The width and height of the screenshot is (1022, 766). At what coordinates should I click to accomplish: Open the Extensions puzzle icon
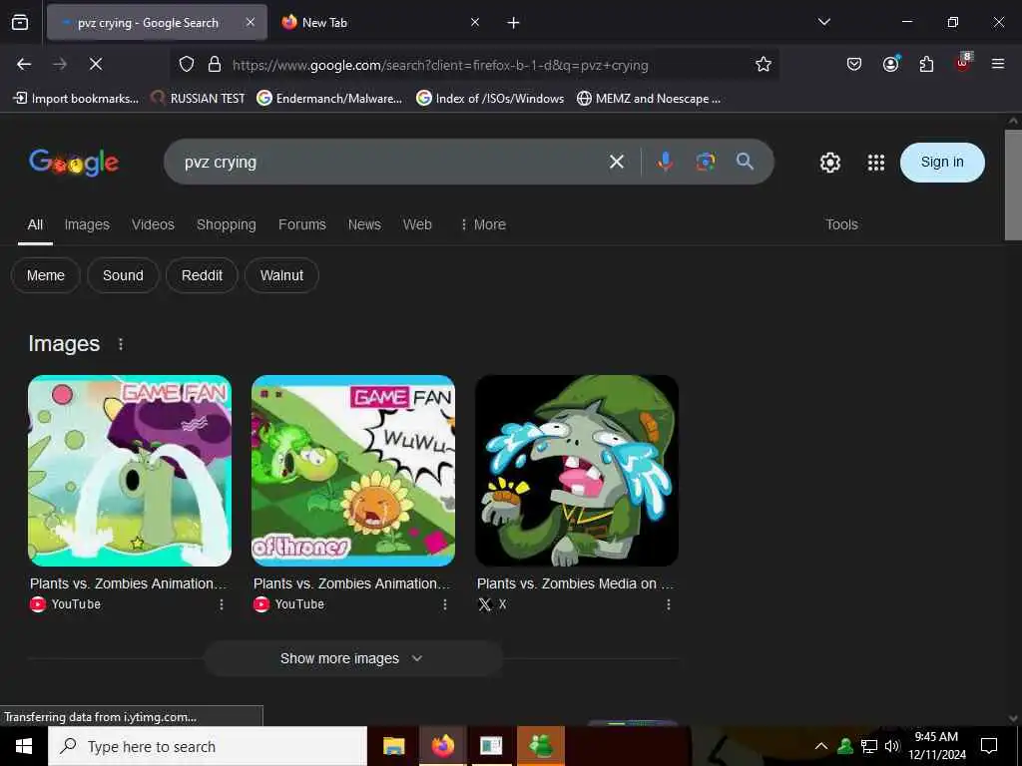click(926, 65)
